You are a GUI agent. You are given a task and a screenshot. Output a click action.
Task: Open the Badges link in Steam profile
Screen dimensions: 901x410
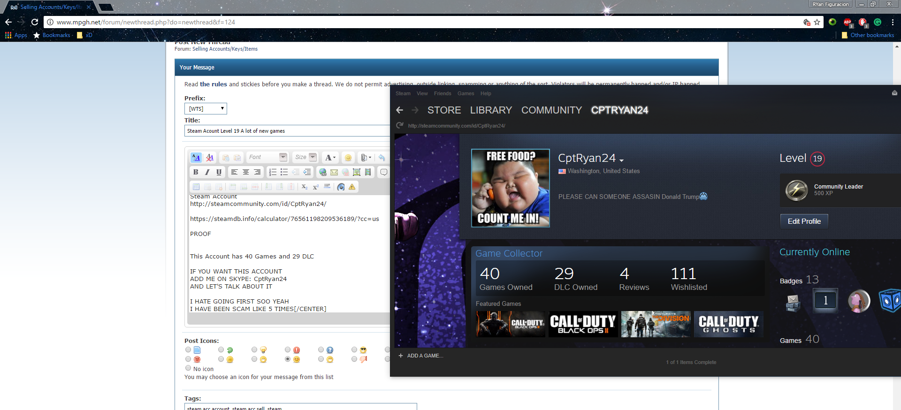click(x=799, y=280)
